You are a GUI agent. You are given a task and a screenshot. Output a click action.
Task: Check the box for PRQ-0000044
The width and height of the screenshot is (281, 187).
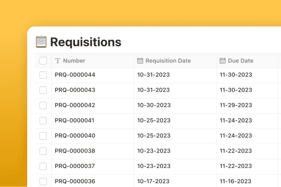[43, 75]
